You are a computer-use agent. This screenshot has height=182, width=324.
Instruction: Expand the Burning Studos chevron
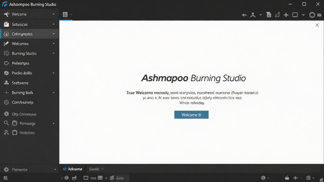click(x=53, y=53)
